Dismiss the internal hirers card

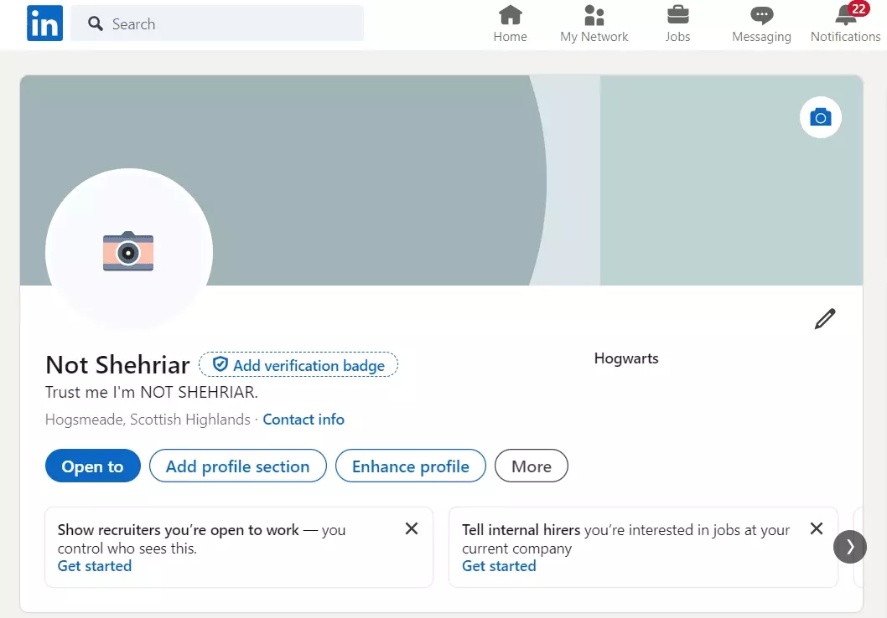[x=817, y=528]
